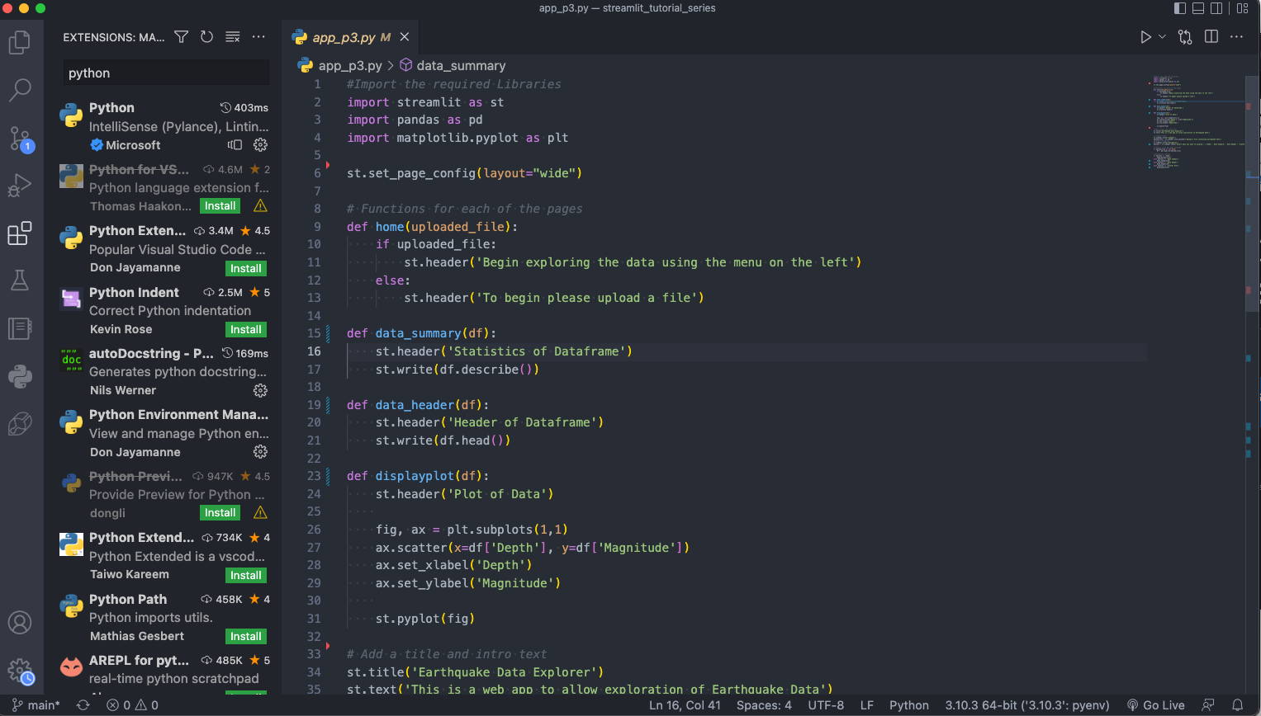This screenshot has width=1261, height=716.
Task: Select the 3.10.3 64-bit pyenv interpreter
Action: click(1027, 705)
